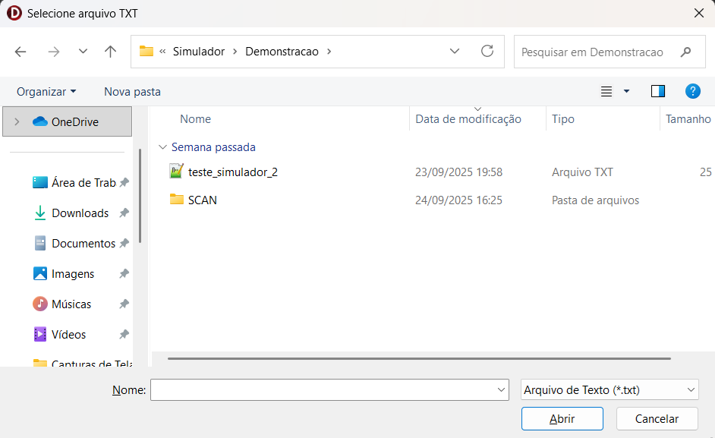
Task: Click the address bar folder icon
Action: pos(146,51)
